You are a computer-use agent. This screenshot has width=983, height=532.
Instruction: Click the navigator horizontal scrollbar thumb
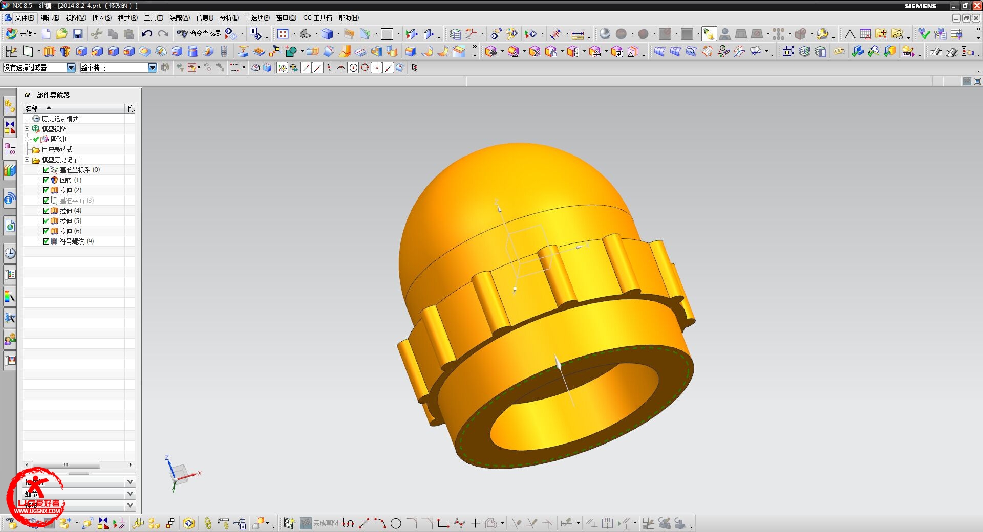click(x=66, y=464)
